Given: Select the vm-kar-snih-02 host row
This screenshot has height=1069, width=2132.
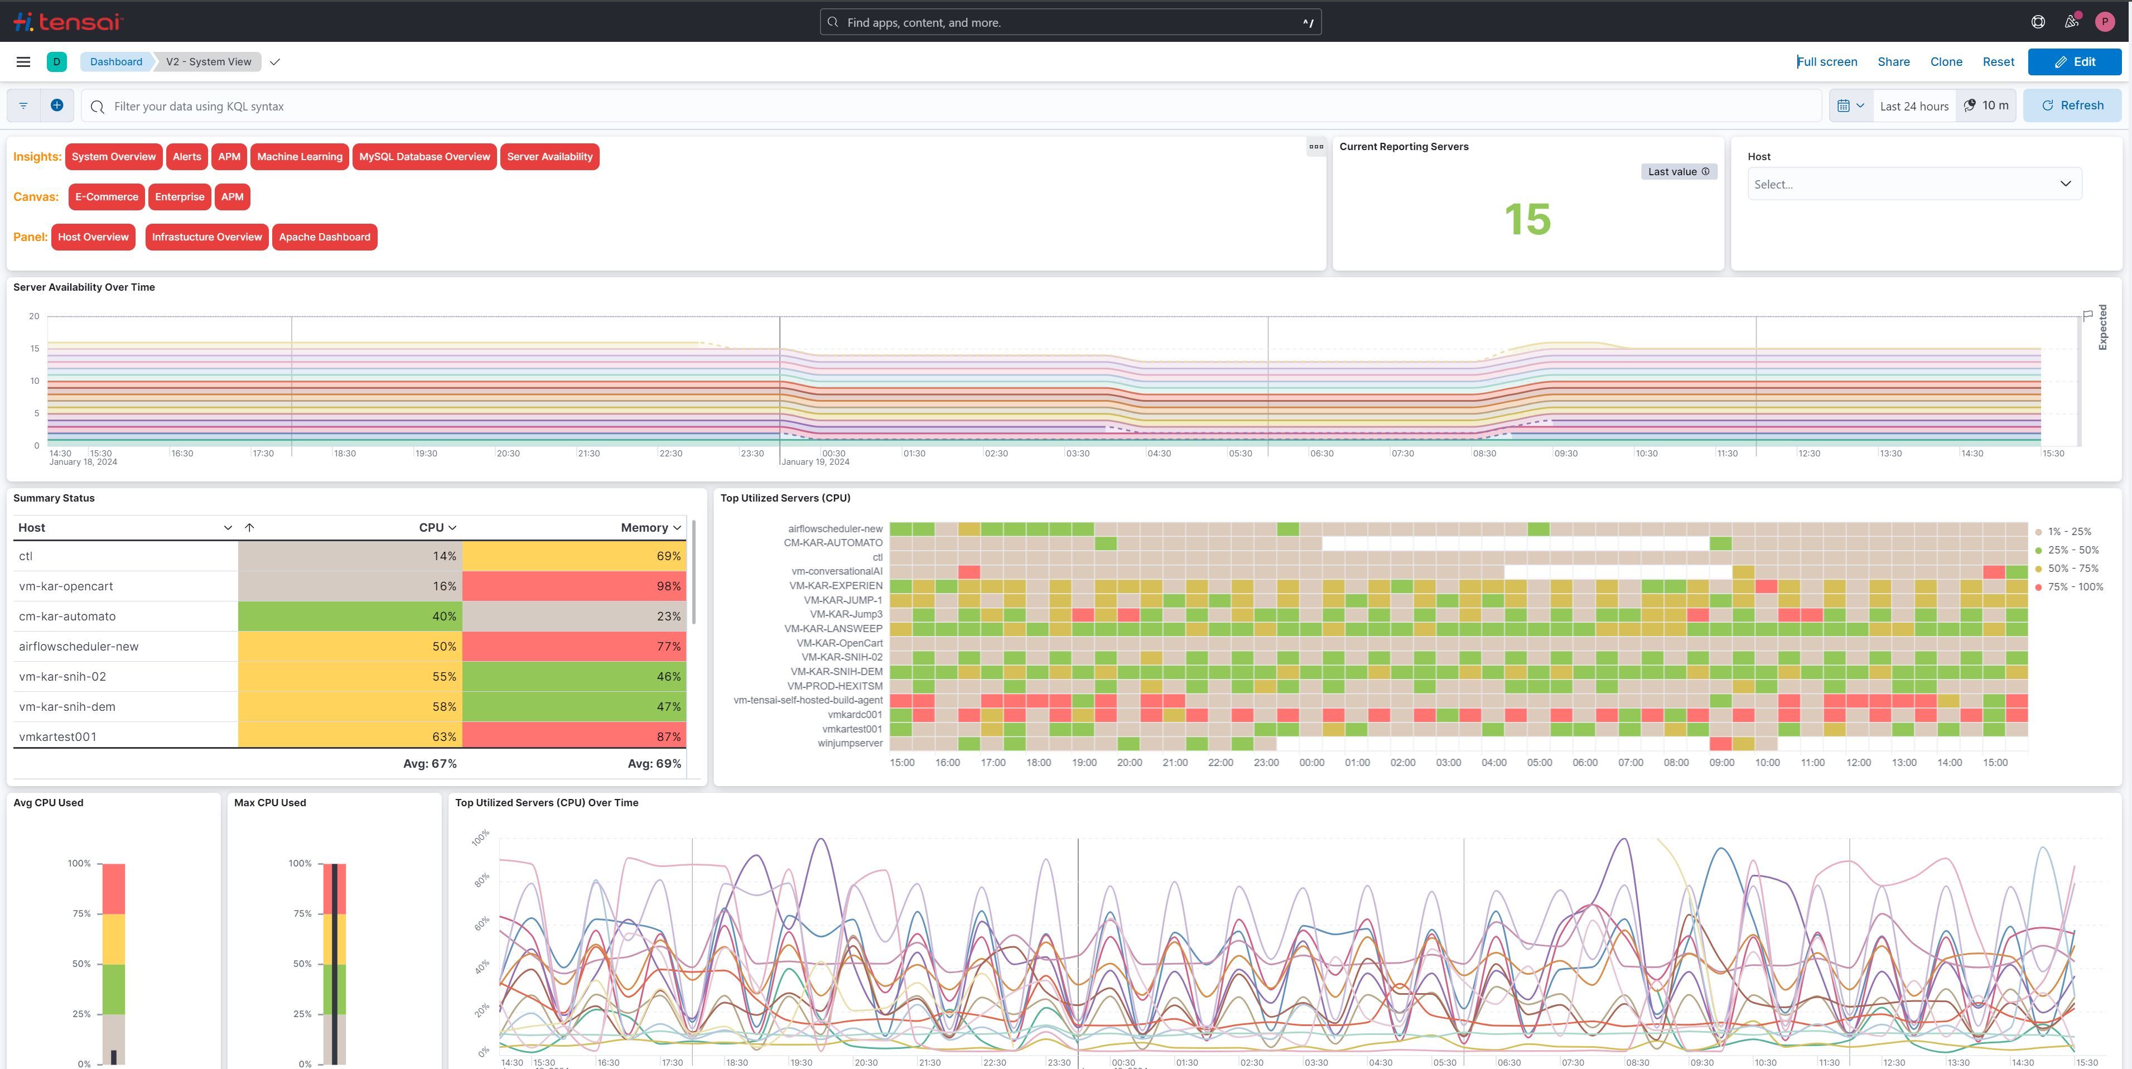Looking at the screenshot, I should tap(349, 677).
